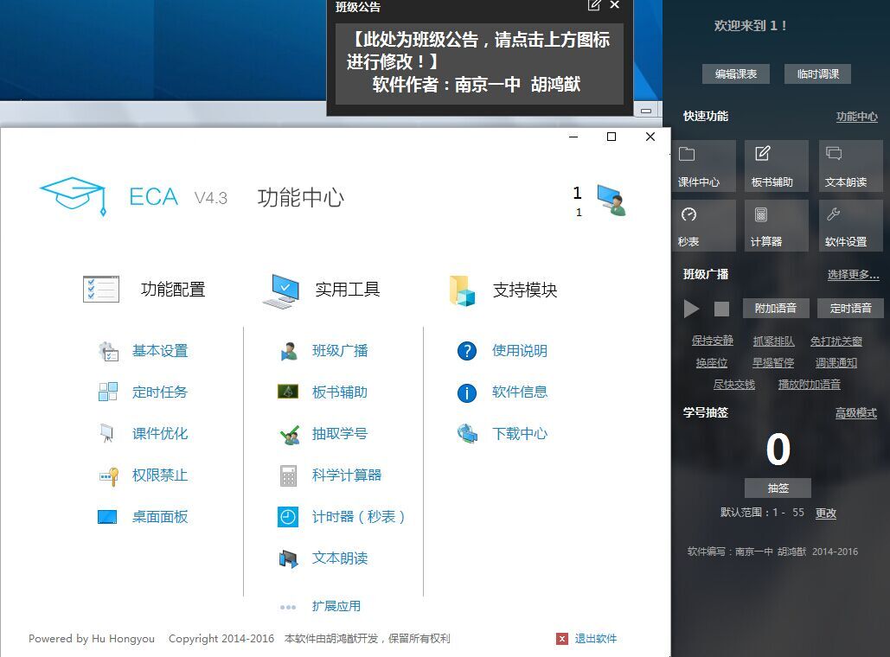The width and height of the screenshot is (890, 657).
Task: Click the drawn number 0 display
Action: click(x=778, y=450)
